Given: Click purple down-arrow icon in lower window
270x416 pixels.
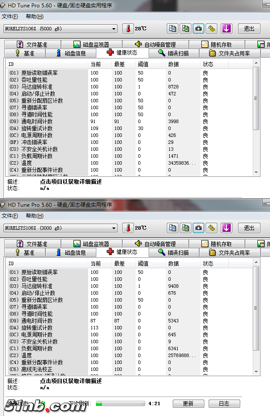Looking at the screenshot, I should (x=226, y=227).
